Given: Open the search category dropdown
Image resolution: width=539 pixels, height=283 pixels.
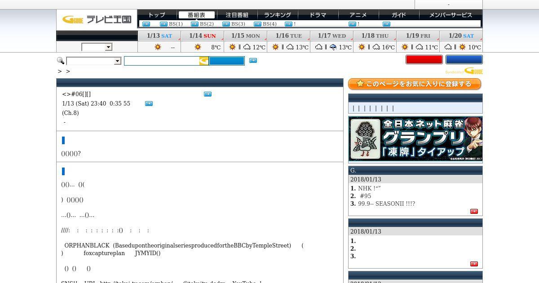Looking at the screenshot, I should pyautogui.click(x=94, y=61).
